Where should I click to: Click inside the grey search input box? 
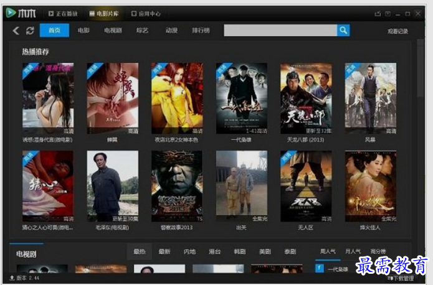pos(280,30)
